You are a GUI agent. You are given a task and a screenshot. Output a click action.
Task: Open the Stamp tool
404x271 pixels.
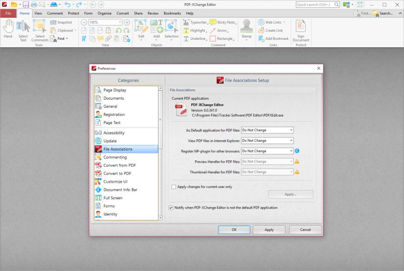pyautogui.click(x=246, y=30)
